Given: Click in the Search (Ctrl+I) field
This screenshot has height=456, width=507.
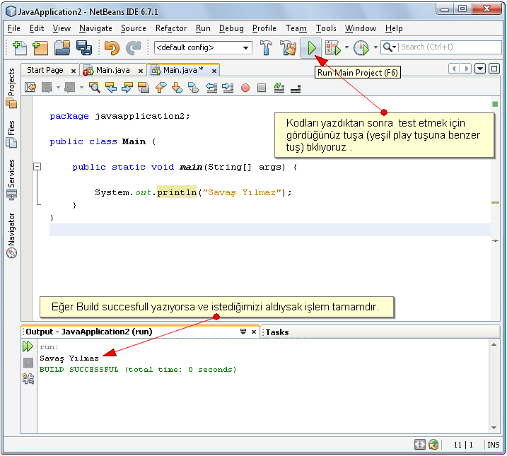Looking at the screenshot, I should pyautogui.click(x=445, y=47).
